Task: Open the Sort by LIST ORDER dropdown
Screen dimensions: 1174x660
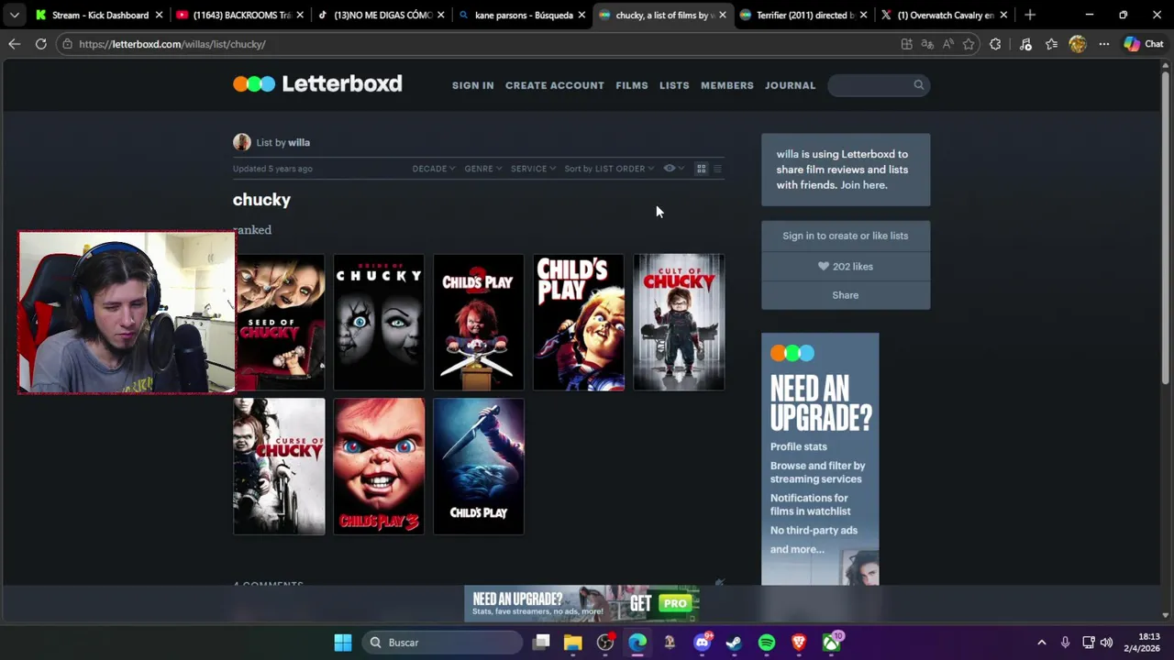Action: point(609,169)
